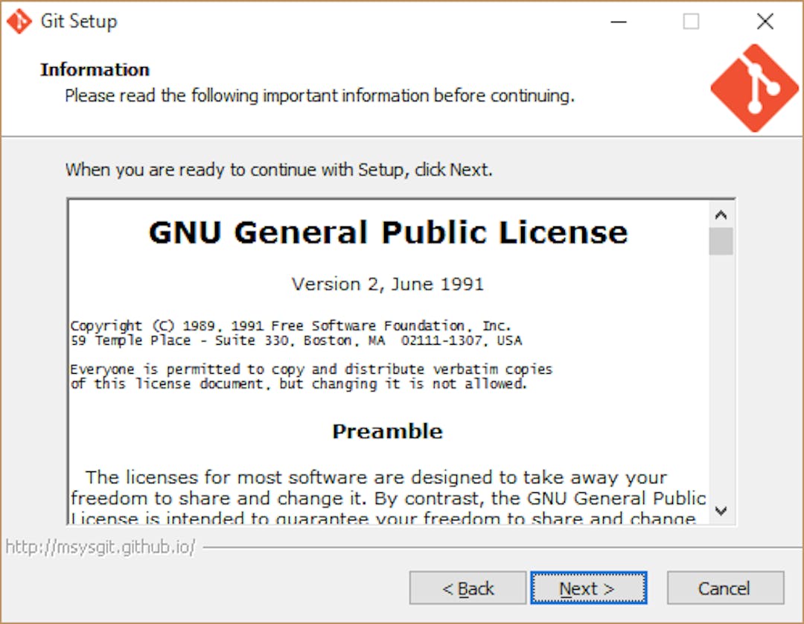This screenshot has height=624, width=804.
Task: Click the Next button to continue setup
Action: (x=589, y=588)
